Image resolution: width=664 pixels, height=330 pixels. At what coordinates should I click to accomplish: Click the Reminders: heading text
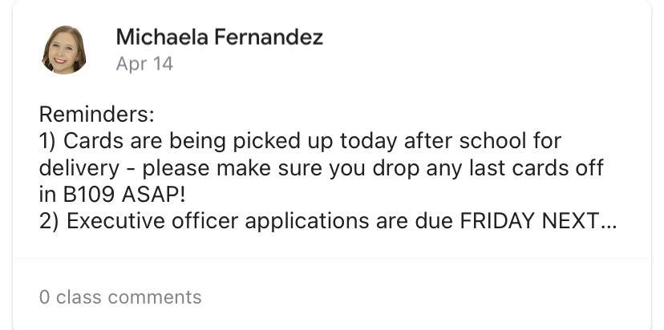tap(96, 114)
